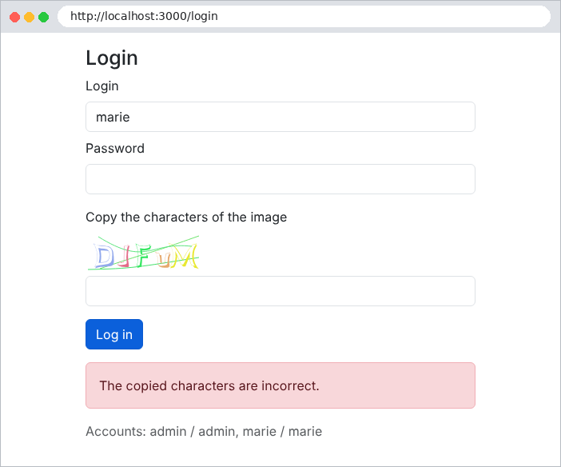
Task: Click the 'Copy the characters of the image' label
Action: (x=186, y=217)
